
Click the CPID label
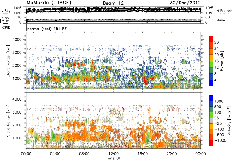(x=6, y=27)
